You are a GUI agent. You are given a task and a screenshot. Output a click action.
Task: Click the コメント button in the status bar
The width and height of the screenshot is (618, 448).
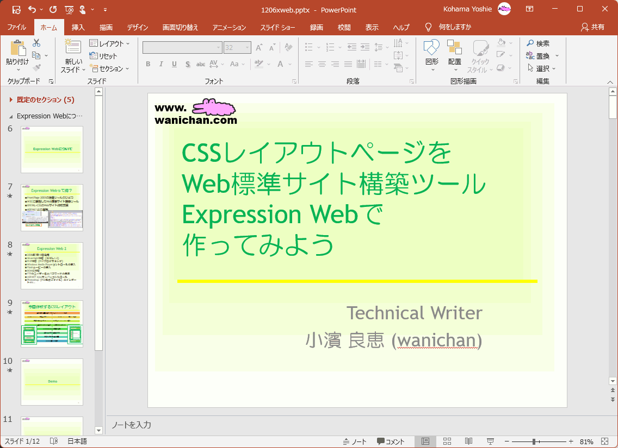391,441
